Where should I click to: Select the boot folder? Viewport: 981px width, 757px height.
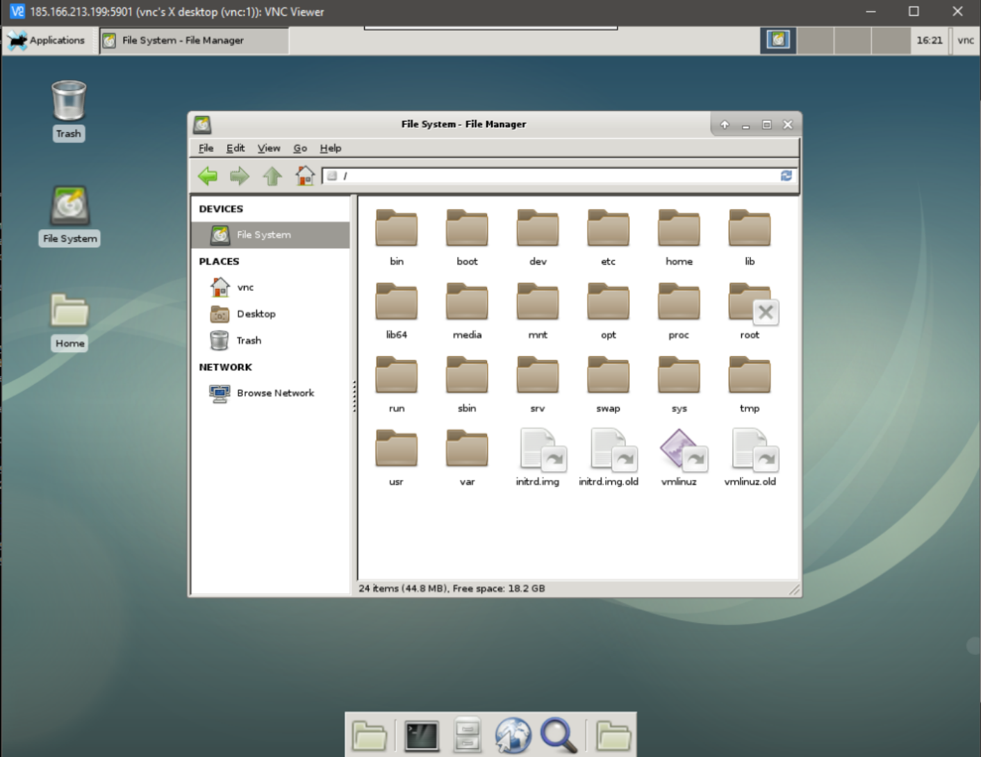467,237
